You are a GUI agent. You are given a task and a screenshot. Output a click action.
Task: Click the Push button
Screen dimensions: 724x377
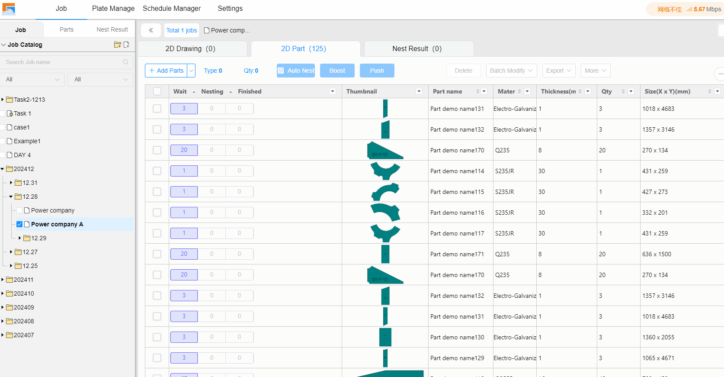377,71
